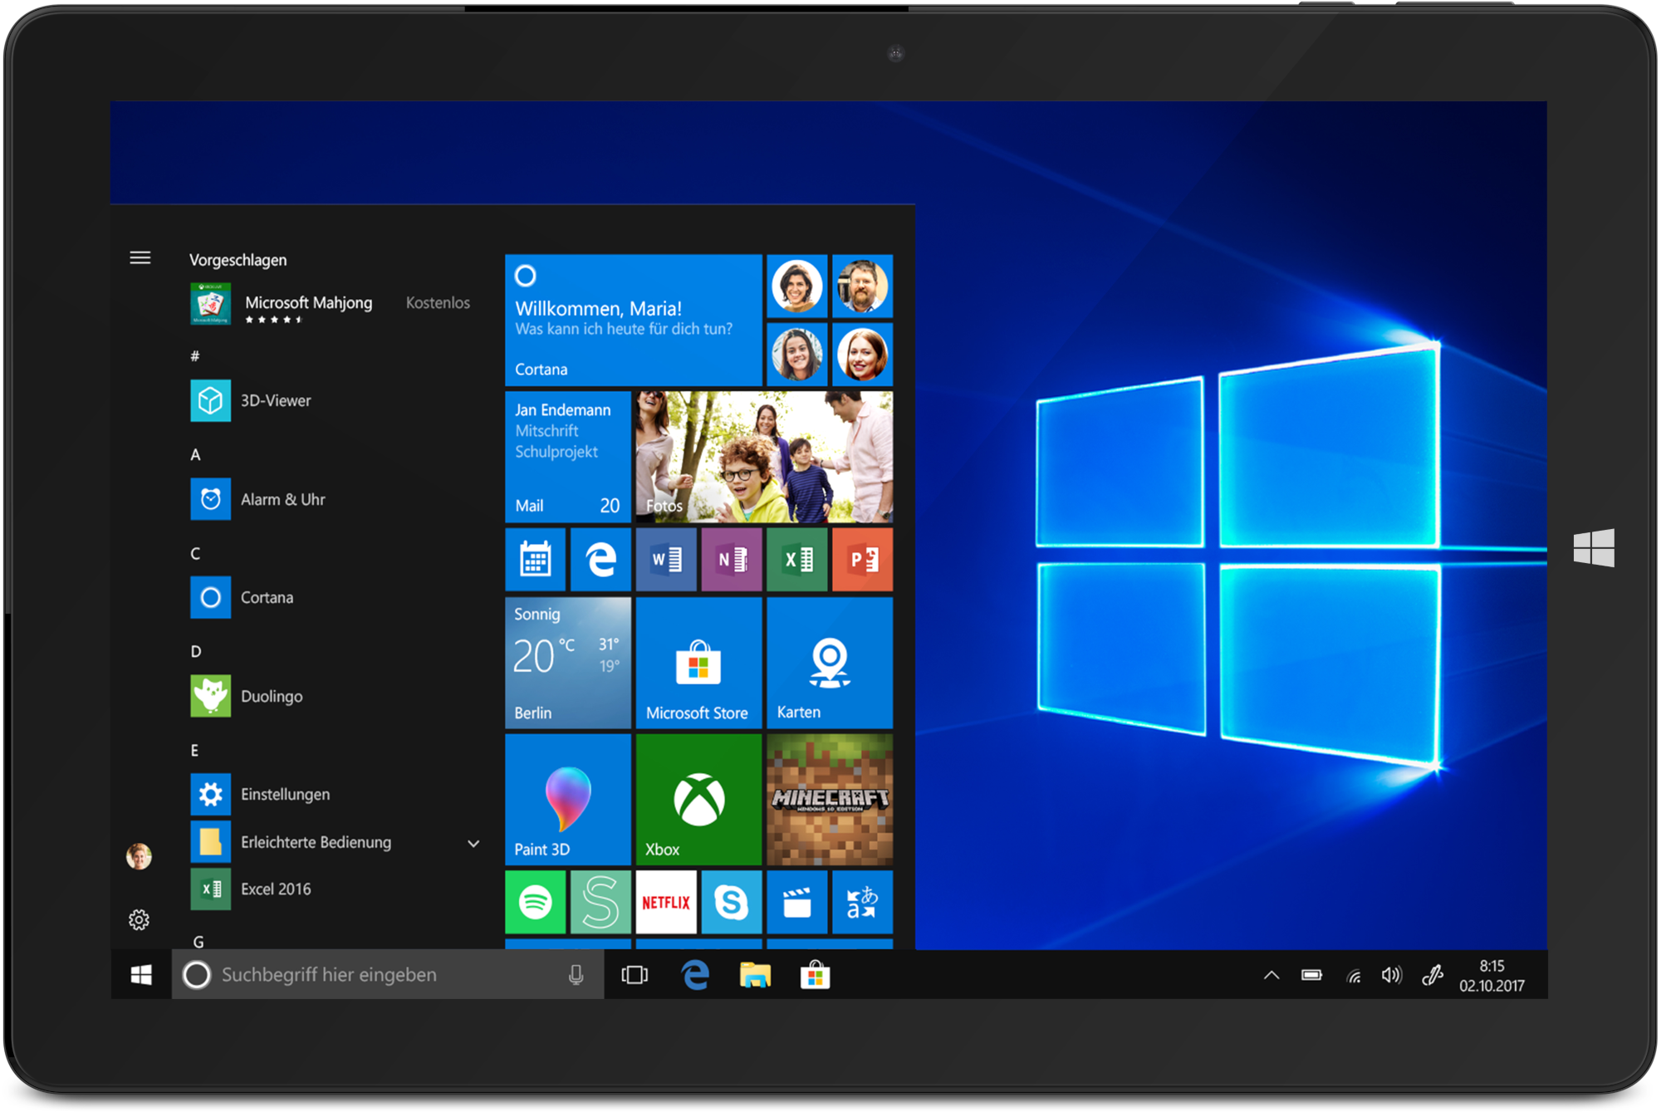Image resolution: width=1661 pixels, height=1112 pixels.
Task: Open the volume speaker tray icon
Action: pyautogui.click(x=1391, y=975)
